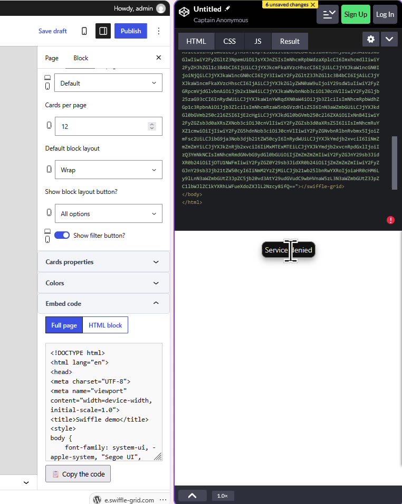Click the Cards per page number field
The height and width of the screenshot is (504, 402).
click(x=109, y=126)
